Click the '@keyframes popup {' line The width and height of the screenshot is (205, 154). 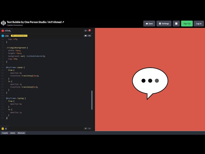click(x=15, y=67)
